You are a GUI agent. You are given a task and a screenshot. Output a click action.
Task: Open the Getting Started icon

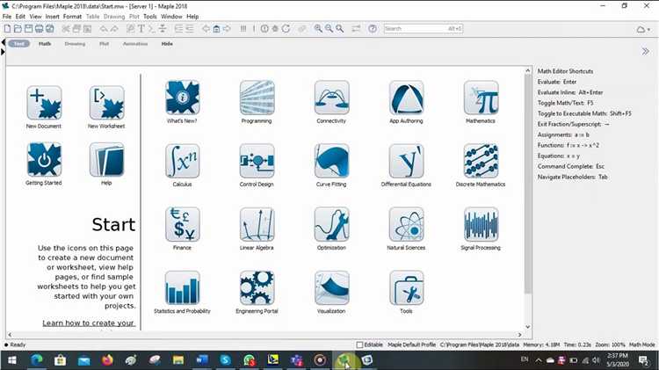pyautogui.click(x=44, y=160)
